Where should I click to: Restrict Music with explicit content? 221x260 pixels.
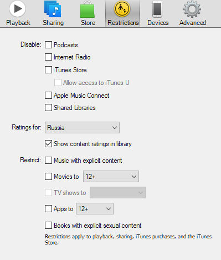point(48,161)
